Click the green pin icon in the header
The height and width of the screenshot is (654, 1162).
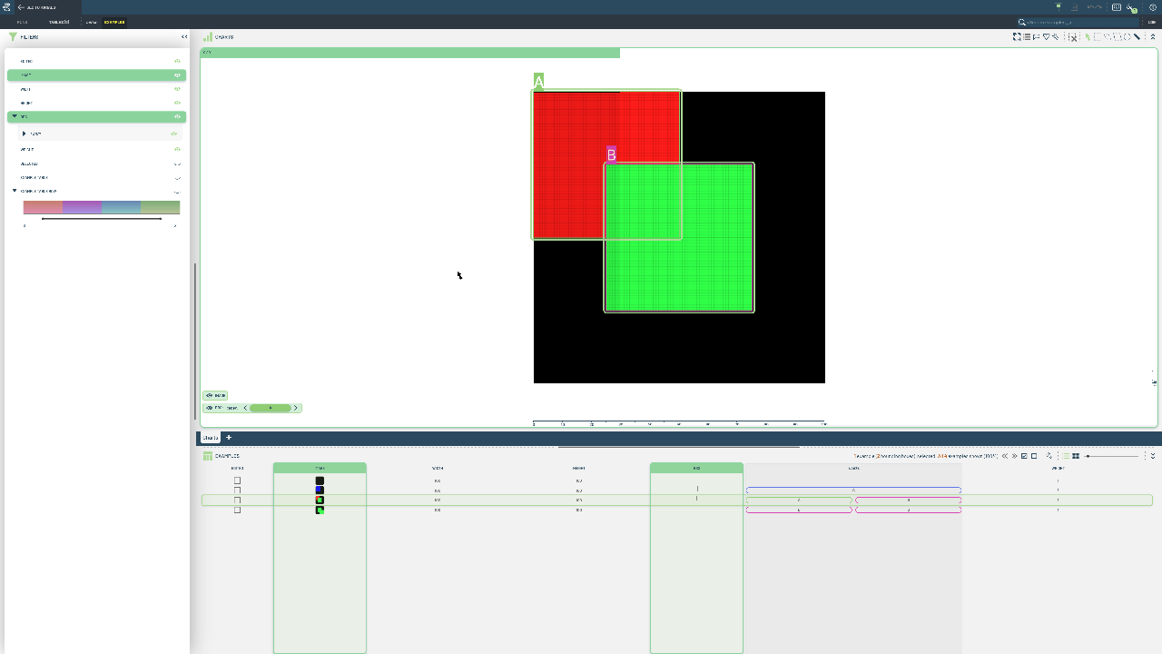pos(1058,5)
